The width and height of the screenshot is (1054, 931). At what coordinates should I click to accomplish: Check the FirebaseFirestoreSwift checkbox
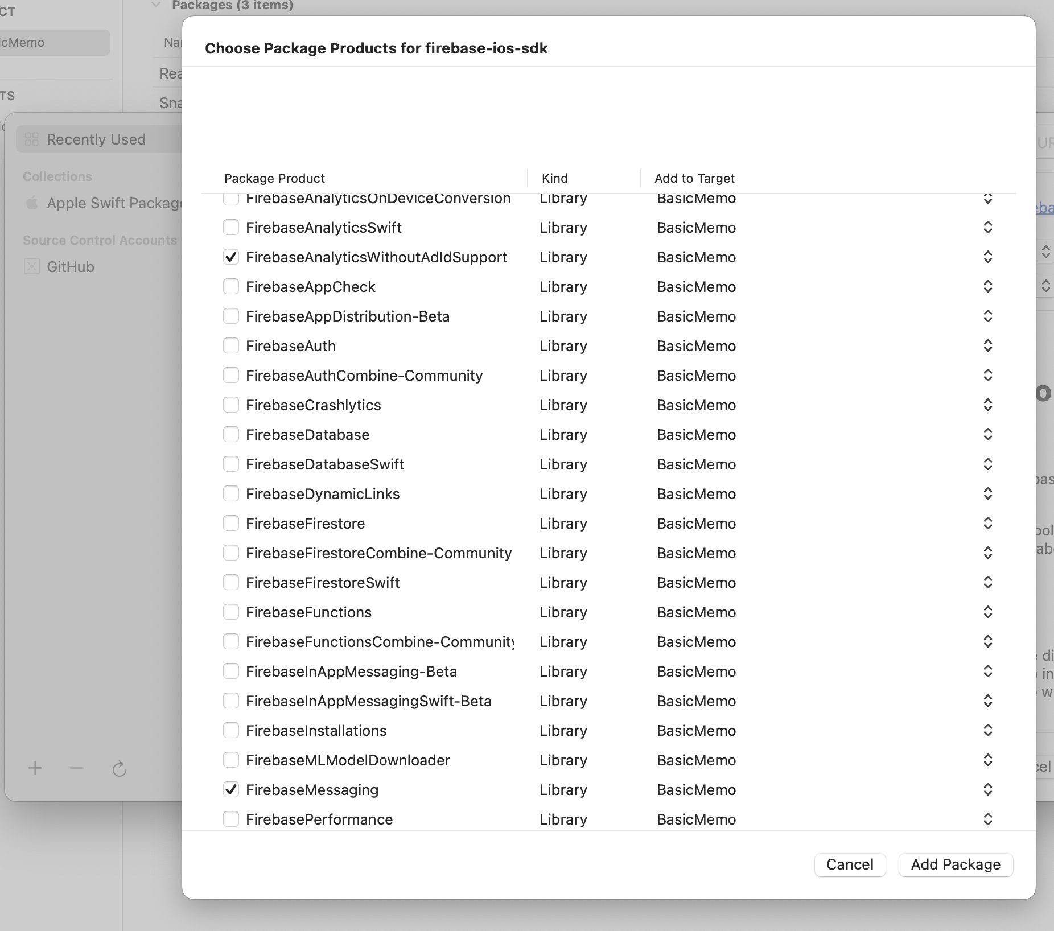coord(231,583)
